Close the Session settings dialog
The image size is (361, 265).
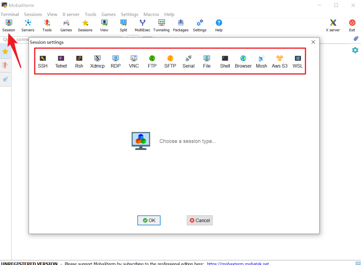[x=313, y=42]
